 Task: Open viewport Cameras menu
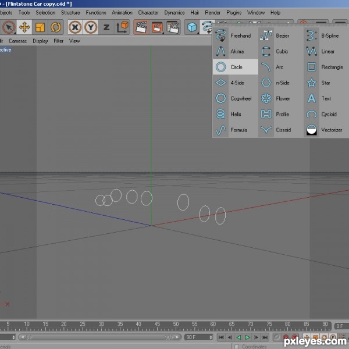[17, 41]
